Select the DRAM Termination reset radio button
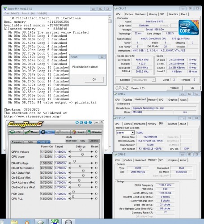 click(96, 168)
